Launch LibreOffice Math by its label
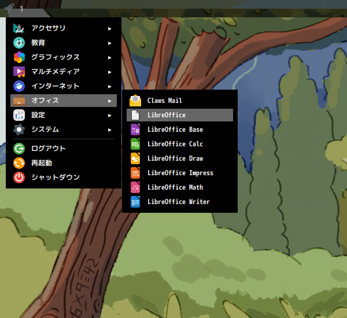This screenshot has width=347, height=318. (175, 187)
